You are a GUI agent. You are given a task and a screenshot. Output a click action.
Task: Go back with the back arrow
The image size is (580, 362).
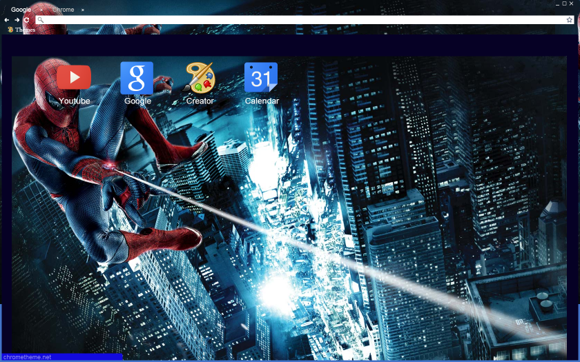[7, 20]
